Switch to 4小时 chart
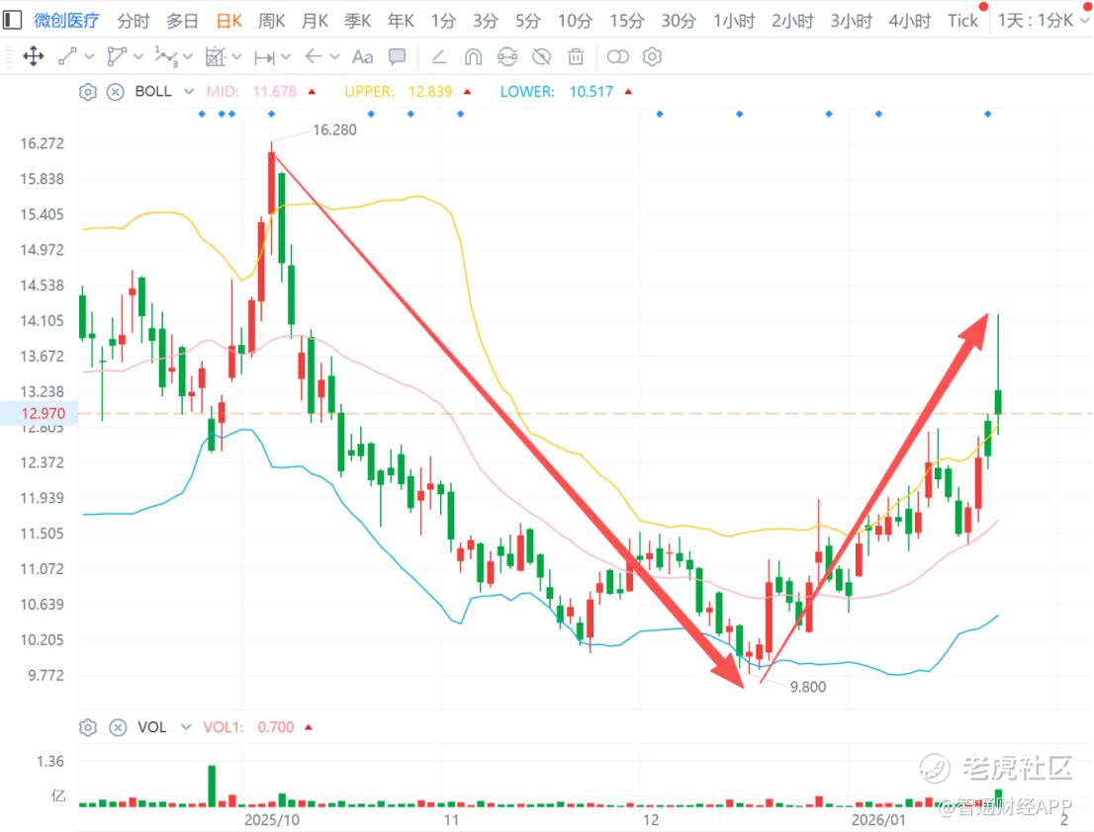 tap(910, 21)
